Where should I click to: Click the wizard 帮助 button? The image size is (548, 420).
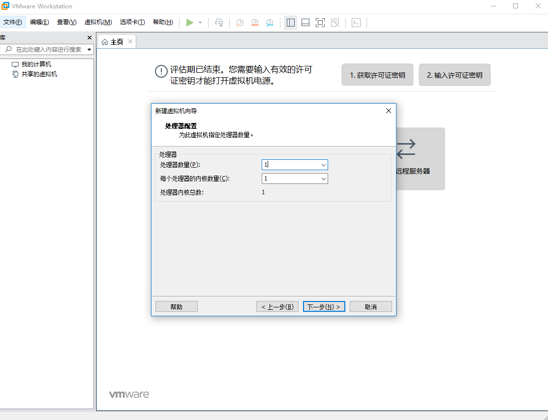point(177,307)
